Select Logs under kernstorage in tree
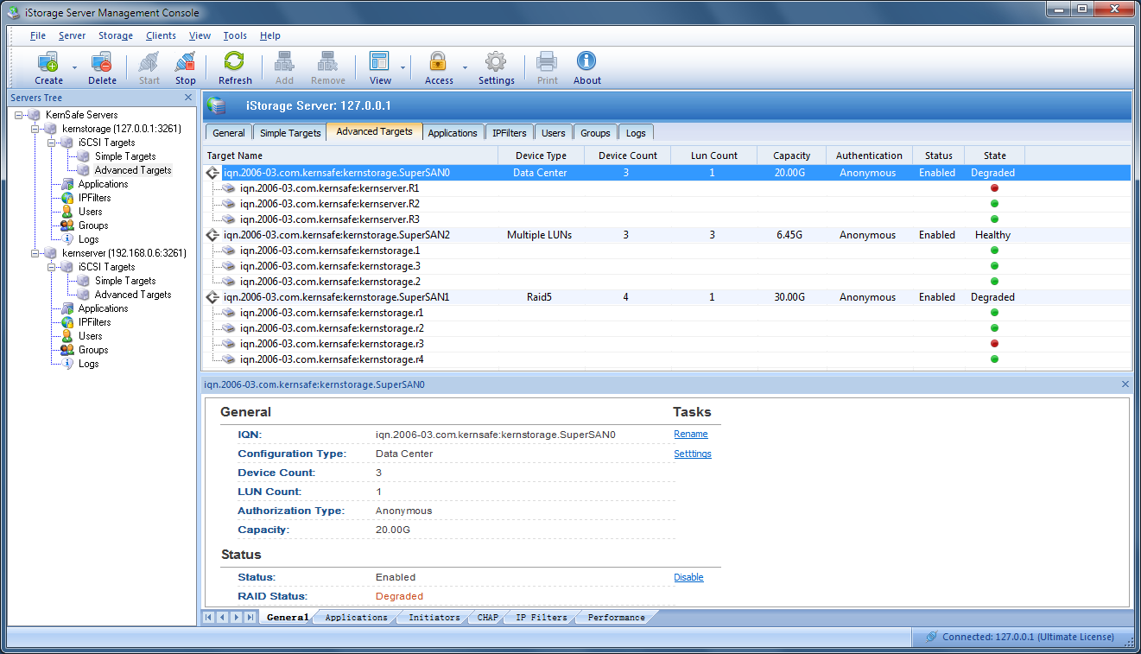Image resolution: width=1141 pixels, height=654 pixels. [x=88, y=239]
